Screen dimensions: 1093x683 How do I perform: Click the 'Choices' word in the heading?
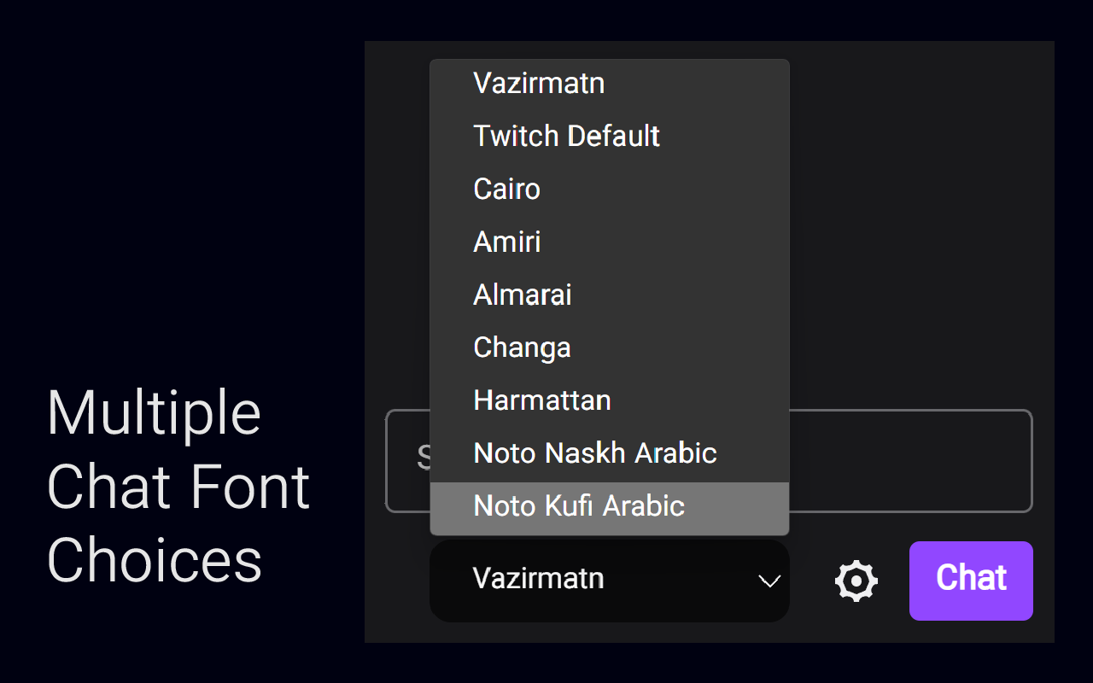pos(155,561)
